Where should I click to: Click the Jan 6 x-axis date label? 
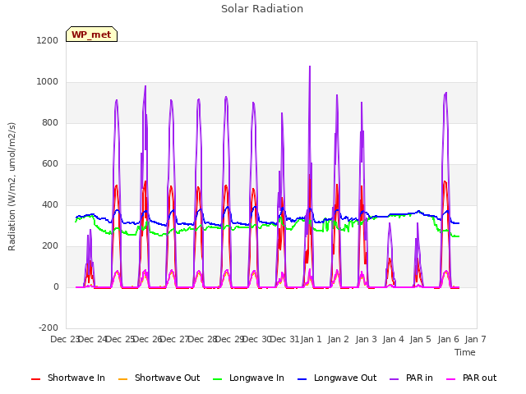click(448, 339)
